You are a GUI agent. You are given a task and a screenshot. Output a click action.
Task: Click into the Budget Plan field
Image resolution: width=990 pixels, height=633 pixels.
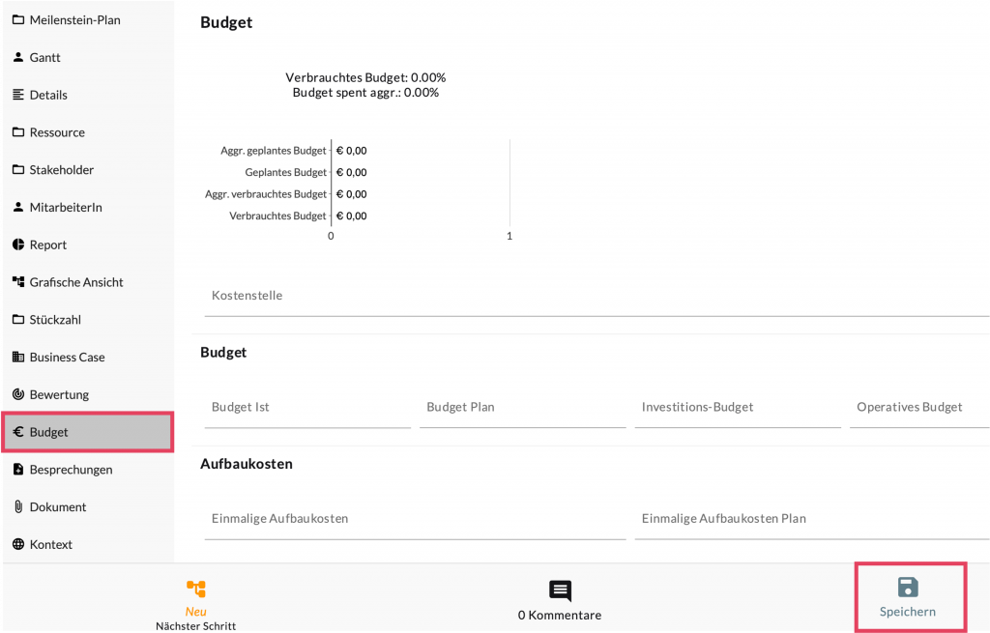point(522,408)
